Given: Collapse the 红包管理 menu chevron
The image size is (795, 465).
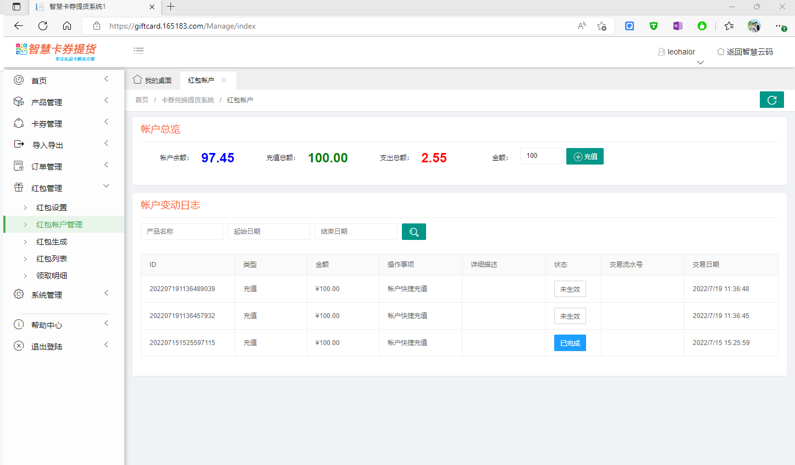Looking at the screenshot, I should coord(106,186).
